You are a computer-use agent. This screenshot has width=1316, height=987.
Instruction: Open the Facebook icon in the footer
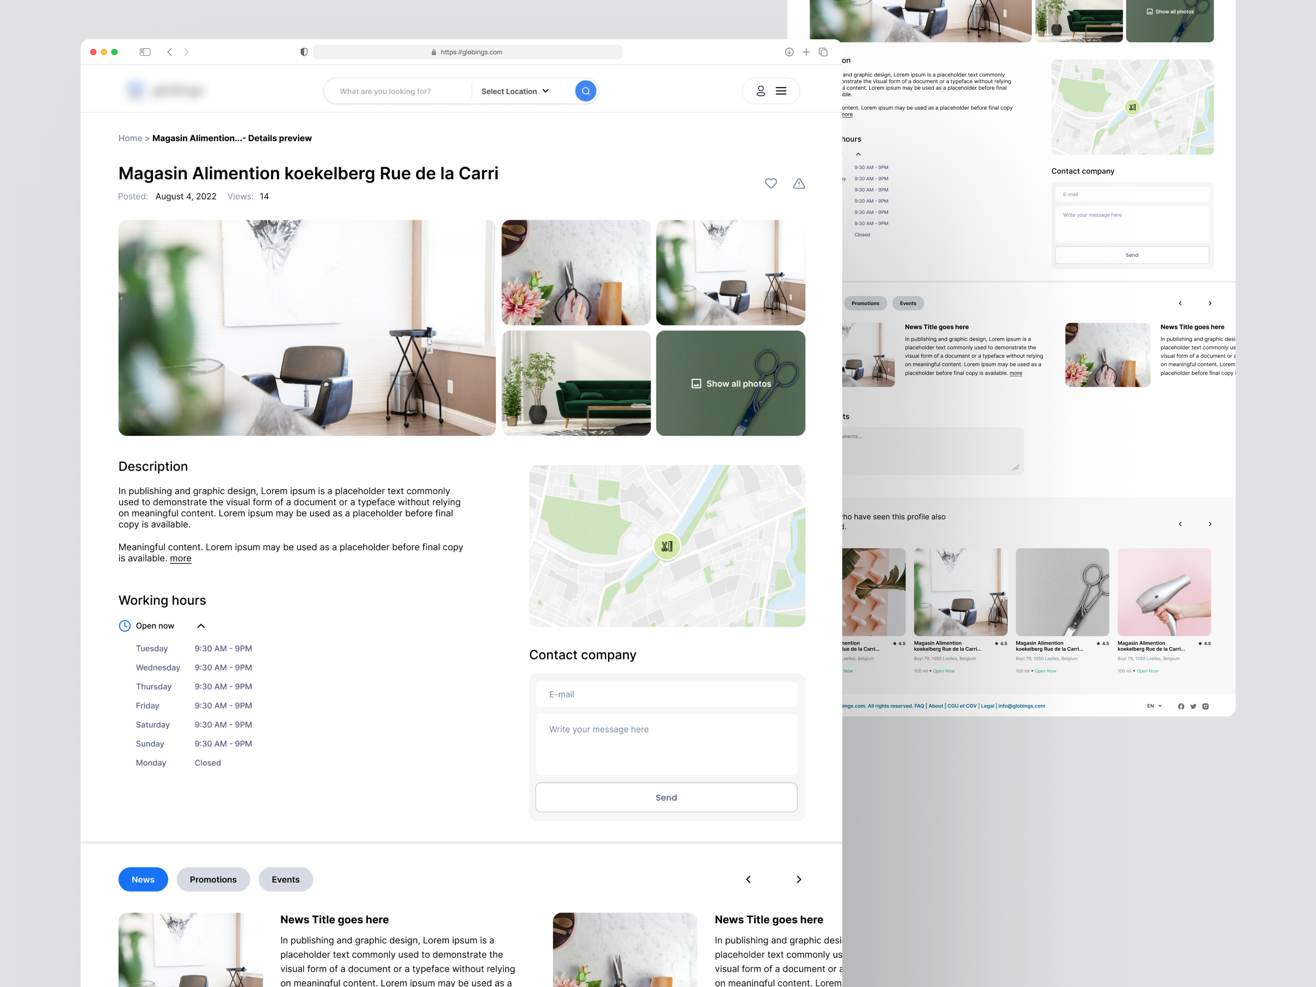click(x=1181, y=706)
